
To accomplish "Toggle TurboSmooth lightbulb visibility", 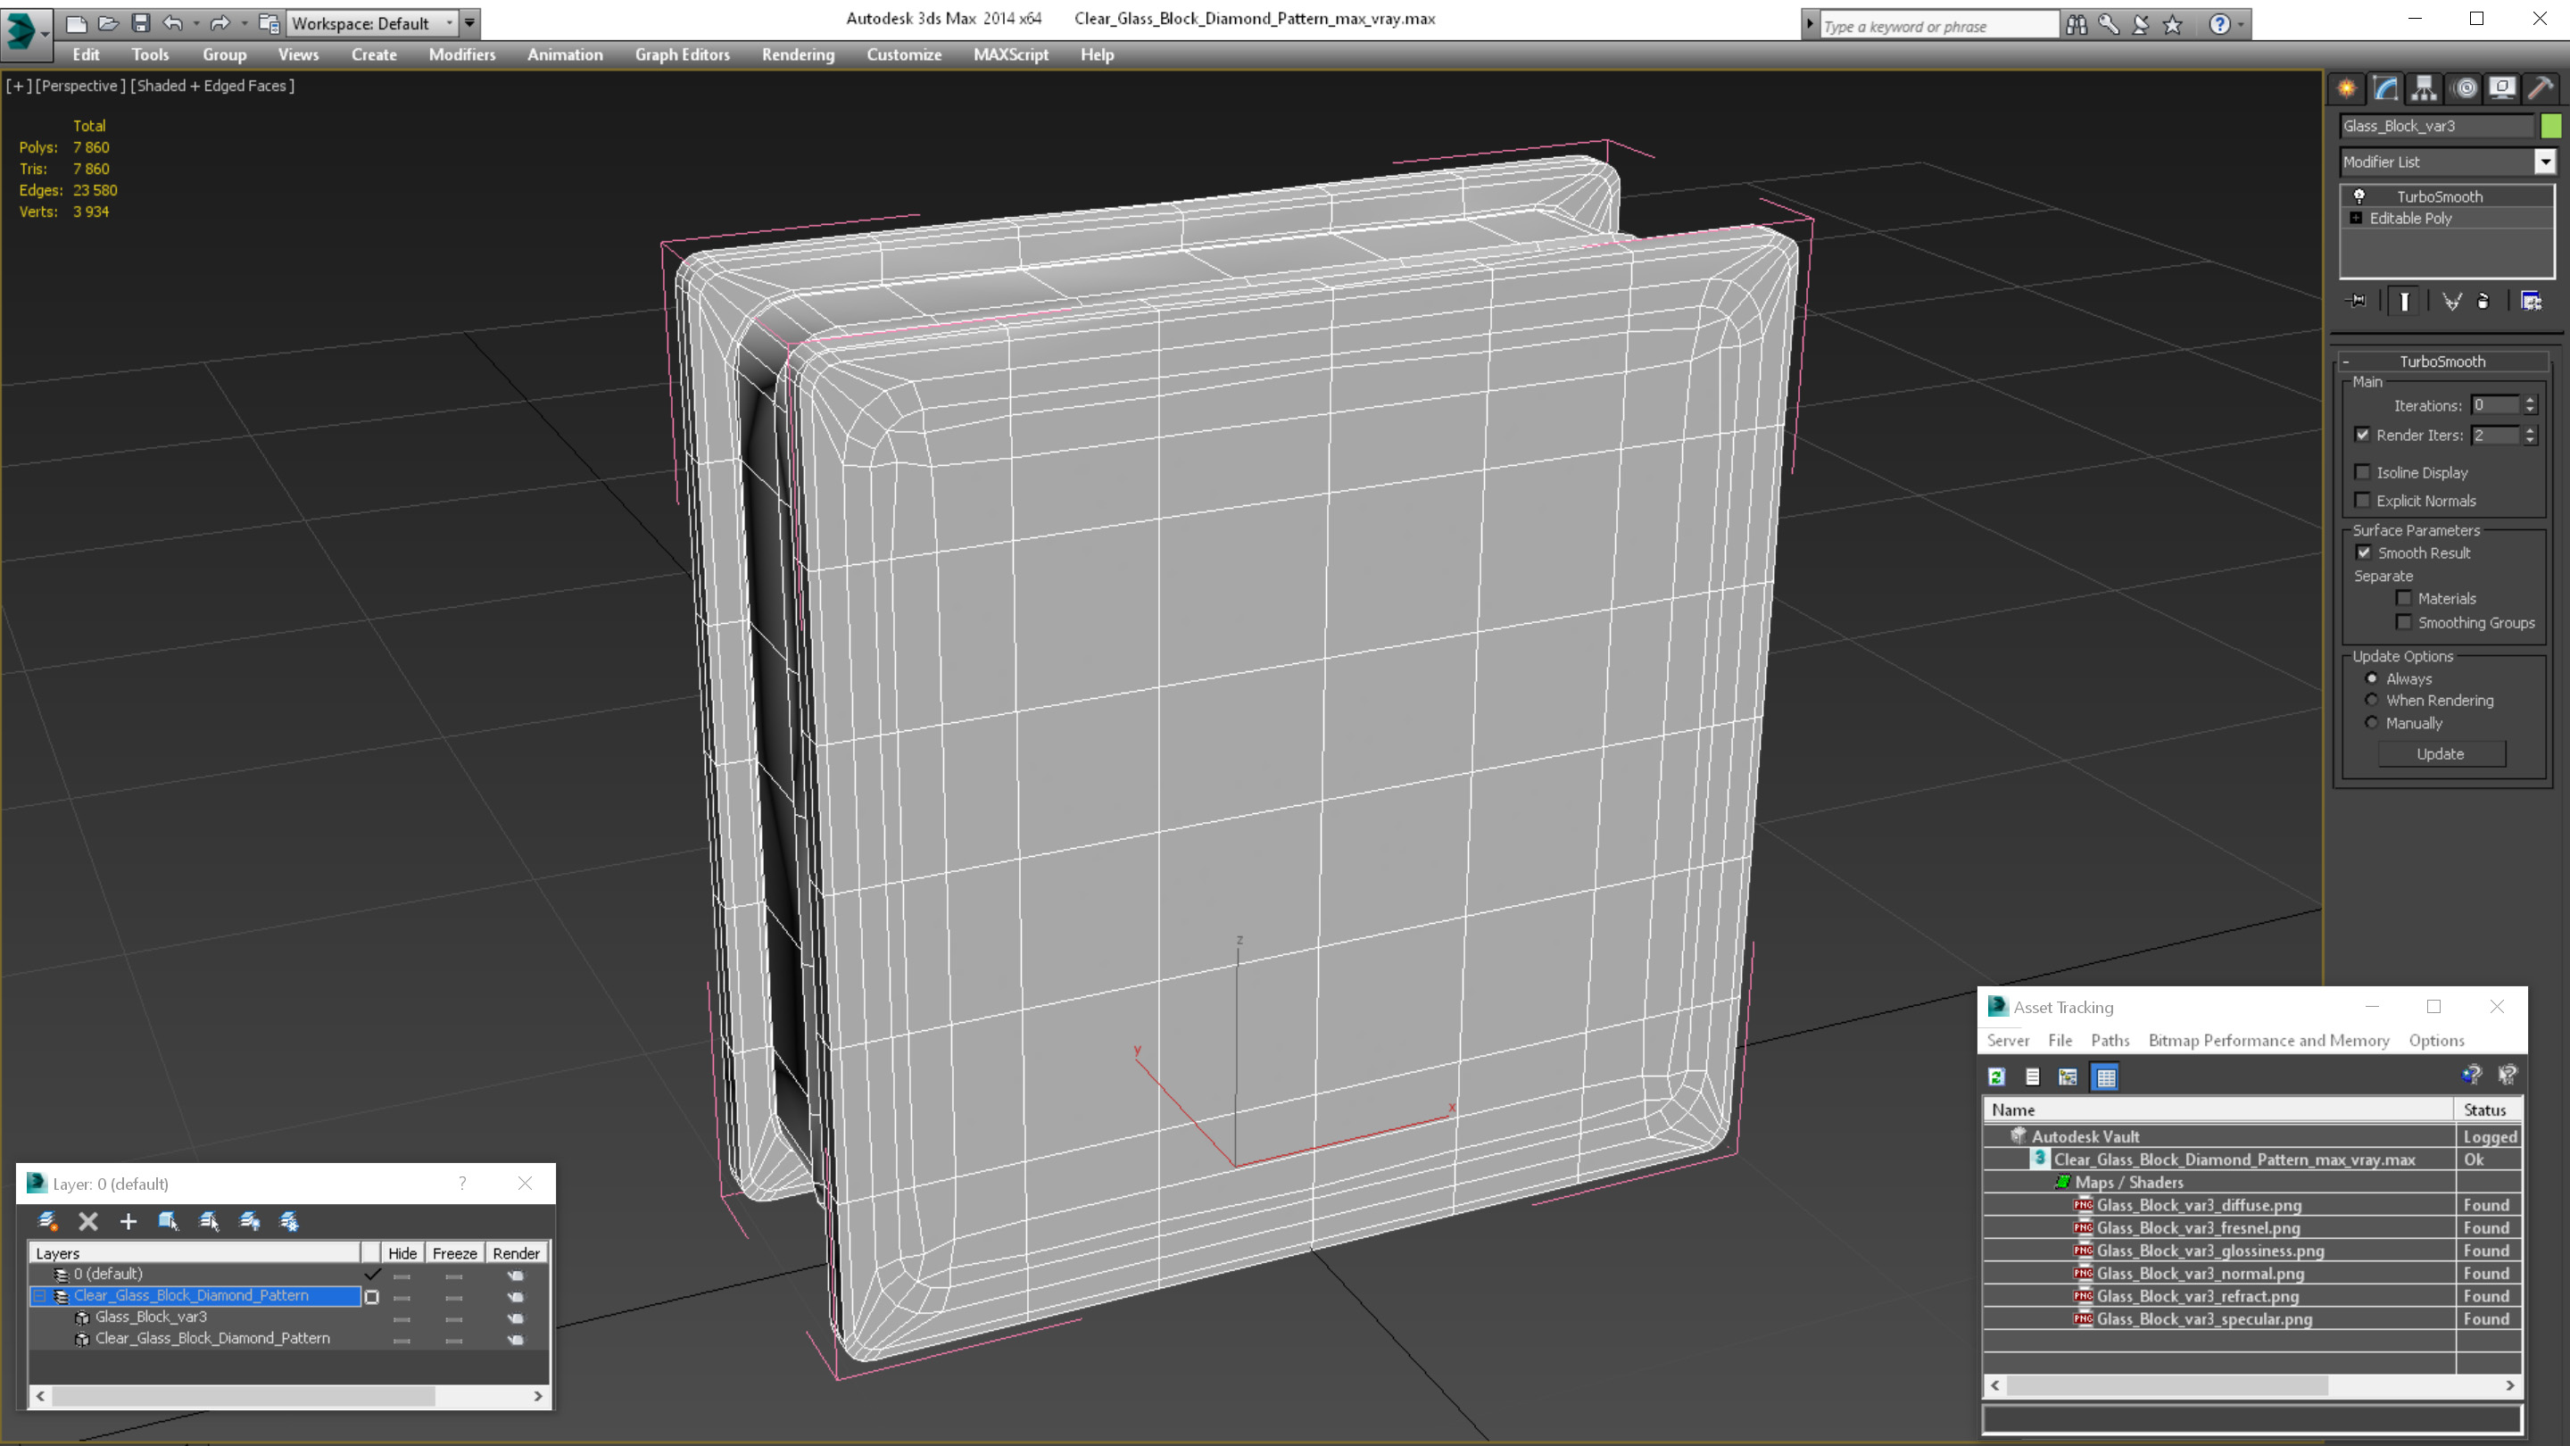I will point(2359,196).
